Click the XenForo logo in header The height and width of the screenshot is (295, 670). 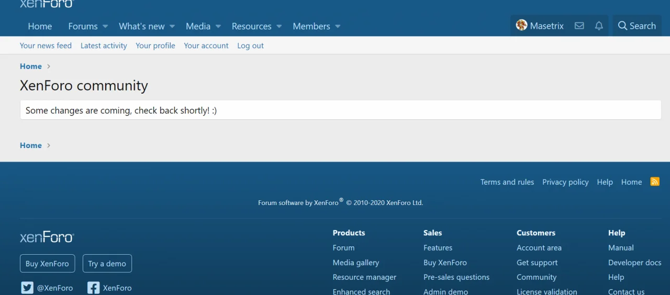(x=47, y=3)
